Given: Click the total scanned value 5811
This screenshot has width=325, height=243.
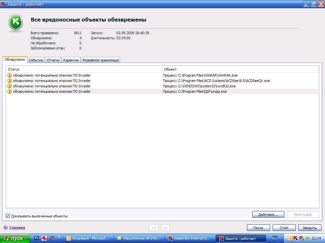Looking at the screenshot, I should [78, 33].
